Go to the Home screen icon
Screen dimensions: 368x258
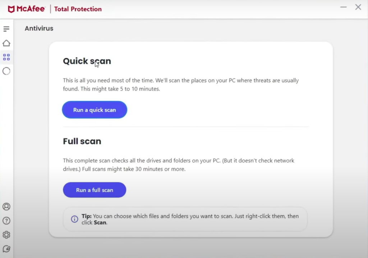[x=6, y=43]
